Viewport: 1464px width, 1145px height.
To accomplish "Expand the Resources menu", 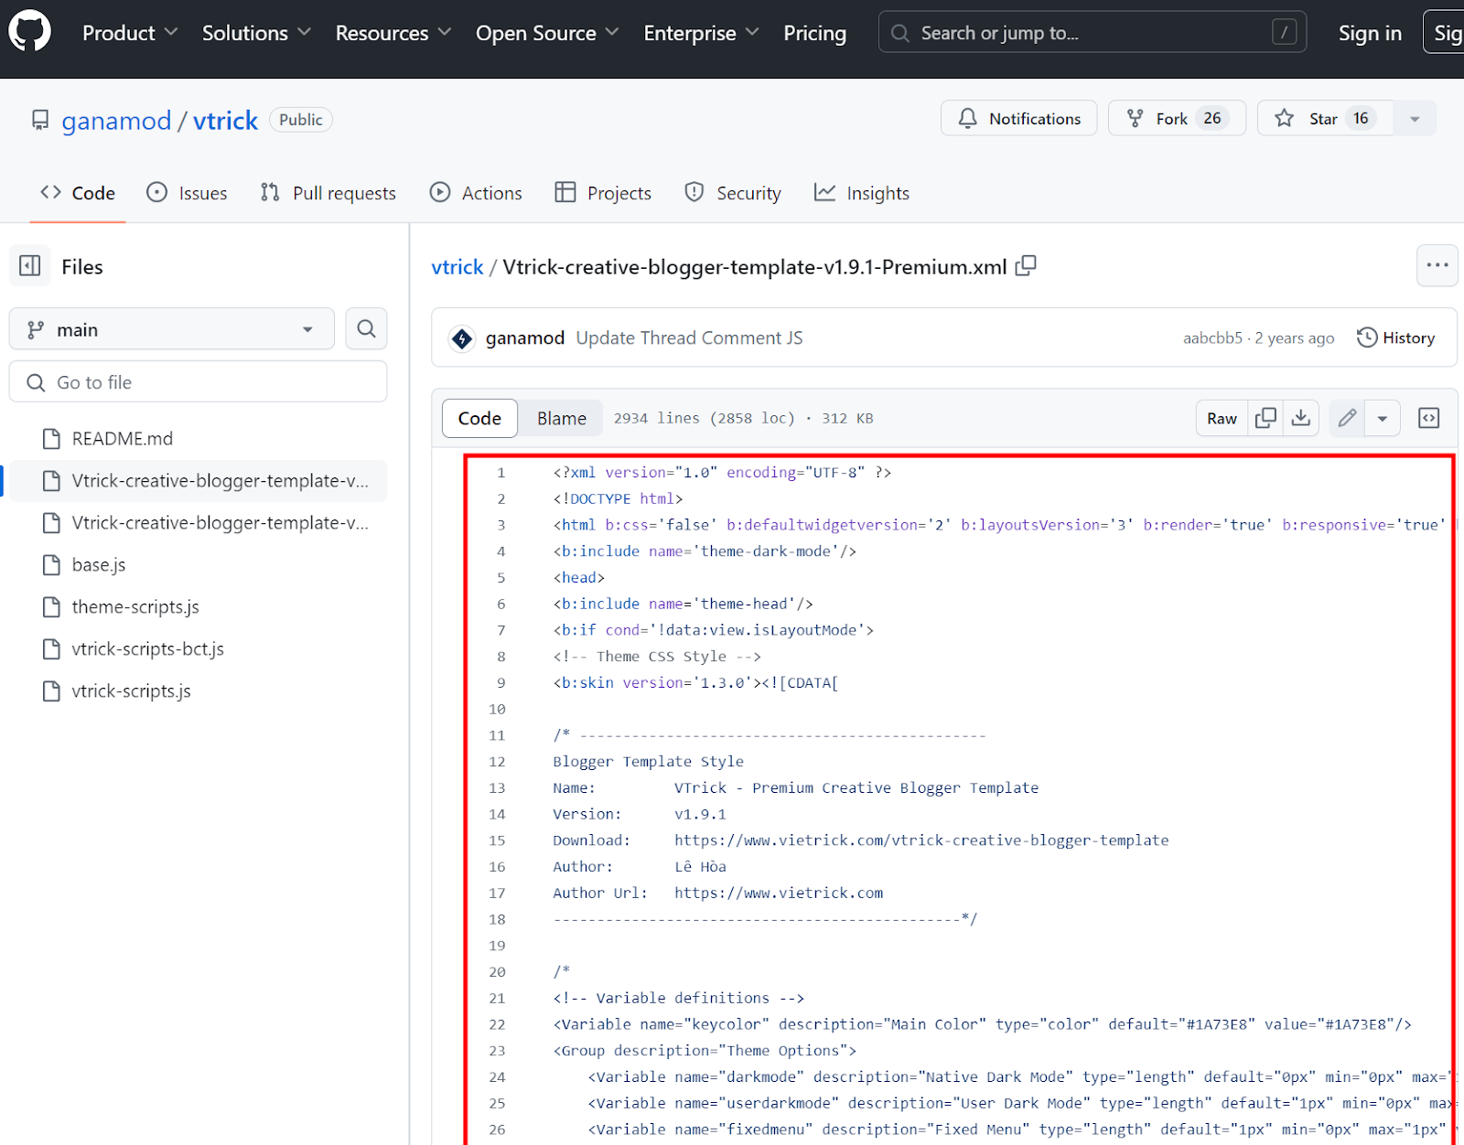I will pyautogui.click(x=393, y=33).
